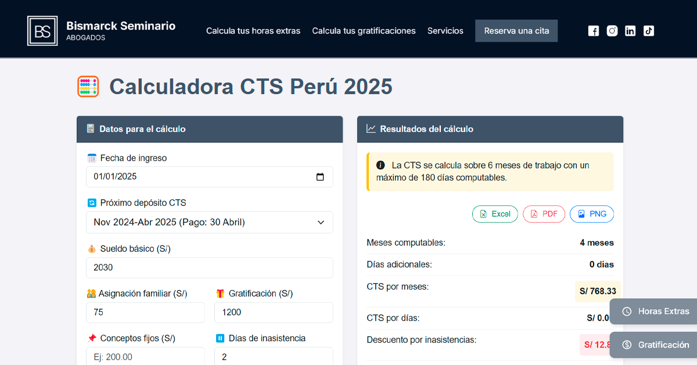Select Calcula tus horas extras in navbar
This screenshot has height=365, width=697.
pos(253,30)
